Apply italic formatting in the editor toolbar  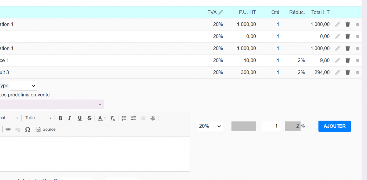[x=70, y=118]
